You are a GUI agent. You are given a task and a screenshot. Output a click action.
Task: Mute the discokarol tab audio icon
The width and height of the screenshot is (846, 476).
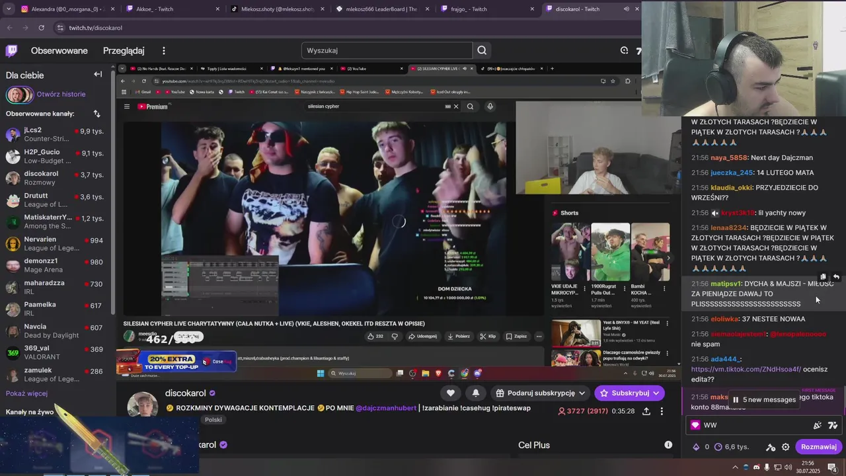tap(626, 9)
